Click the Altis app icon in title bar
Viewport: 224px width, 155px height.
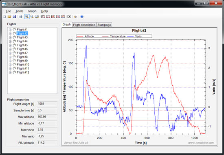pyautogui.click(x=4, y=4)
